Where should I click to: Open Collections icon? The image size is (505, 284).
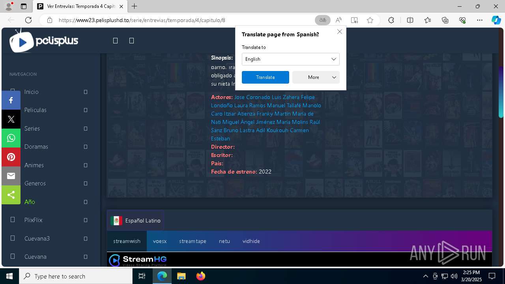pos(445,20)
